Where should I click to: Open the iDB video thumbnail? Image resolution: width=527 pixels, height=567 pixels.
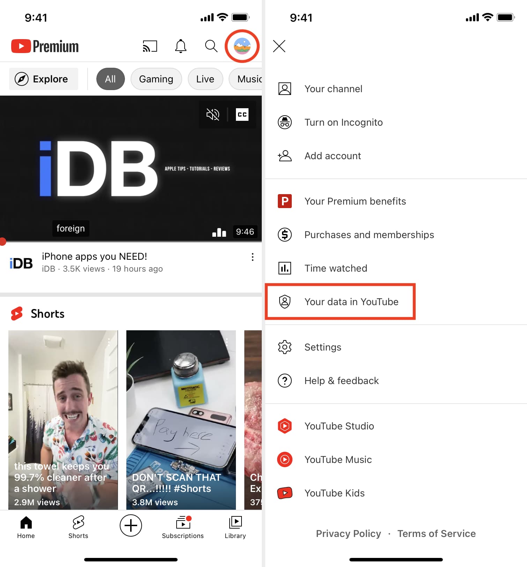point(131,168)
